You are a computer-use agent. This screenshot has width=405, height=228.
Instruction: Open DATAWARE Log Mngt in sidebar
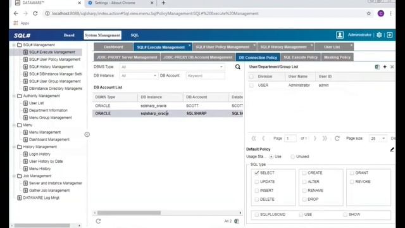(x=41, y=198)
